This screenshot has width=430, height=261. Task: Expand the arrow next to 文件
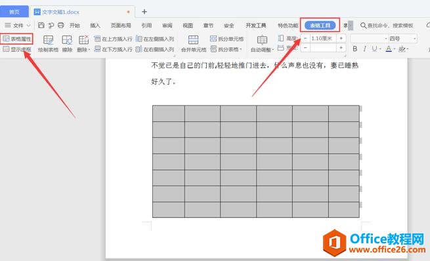(x=28, y=26)
